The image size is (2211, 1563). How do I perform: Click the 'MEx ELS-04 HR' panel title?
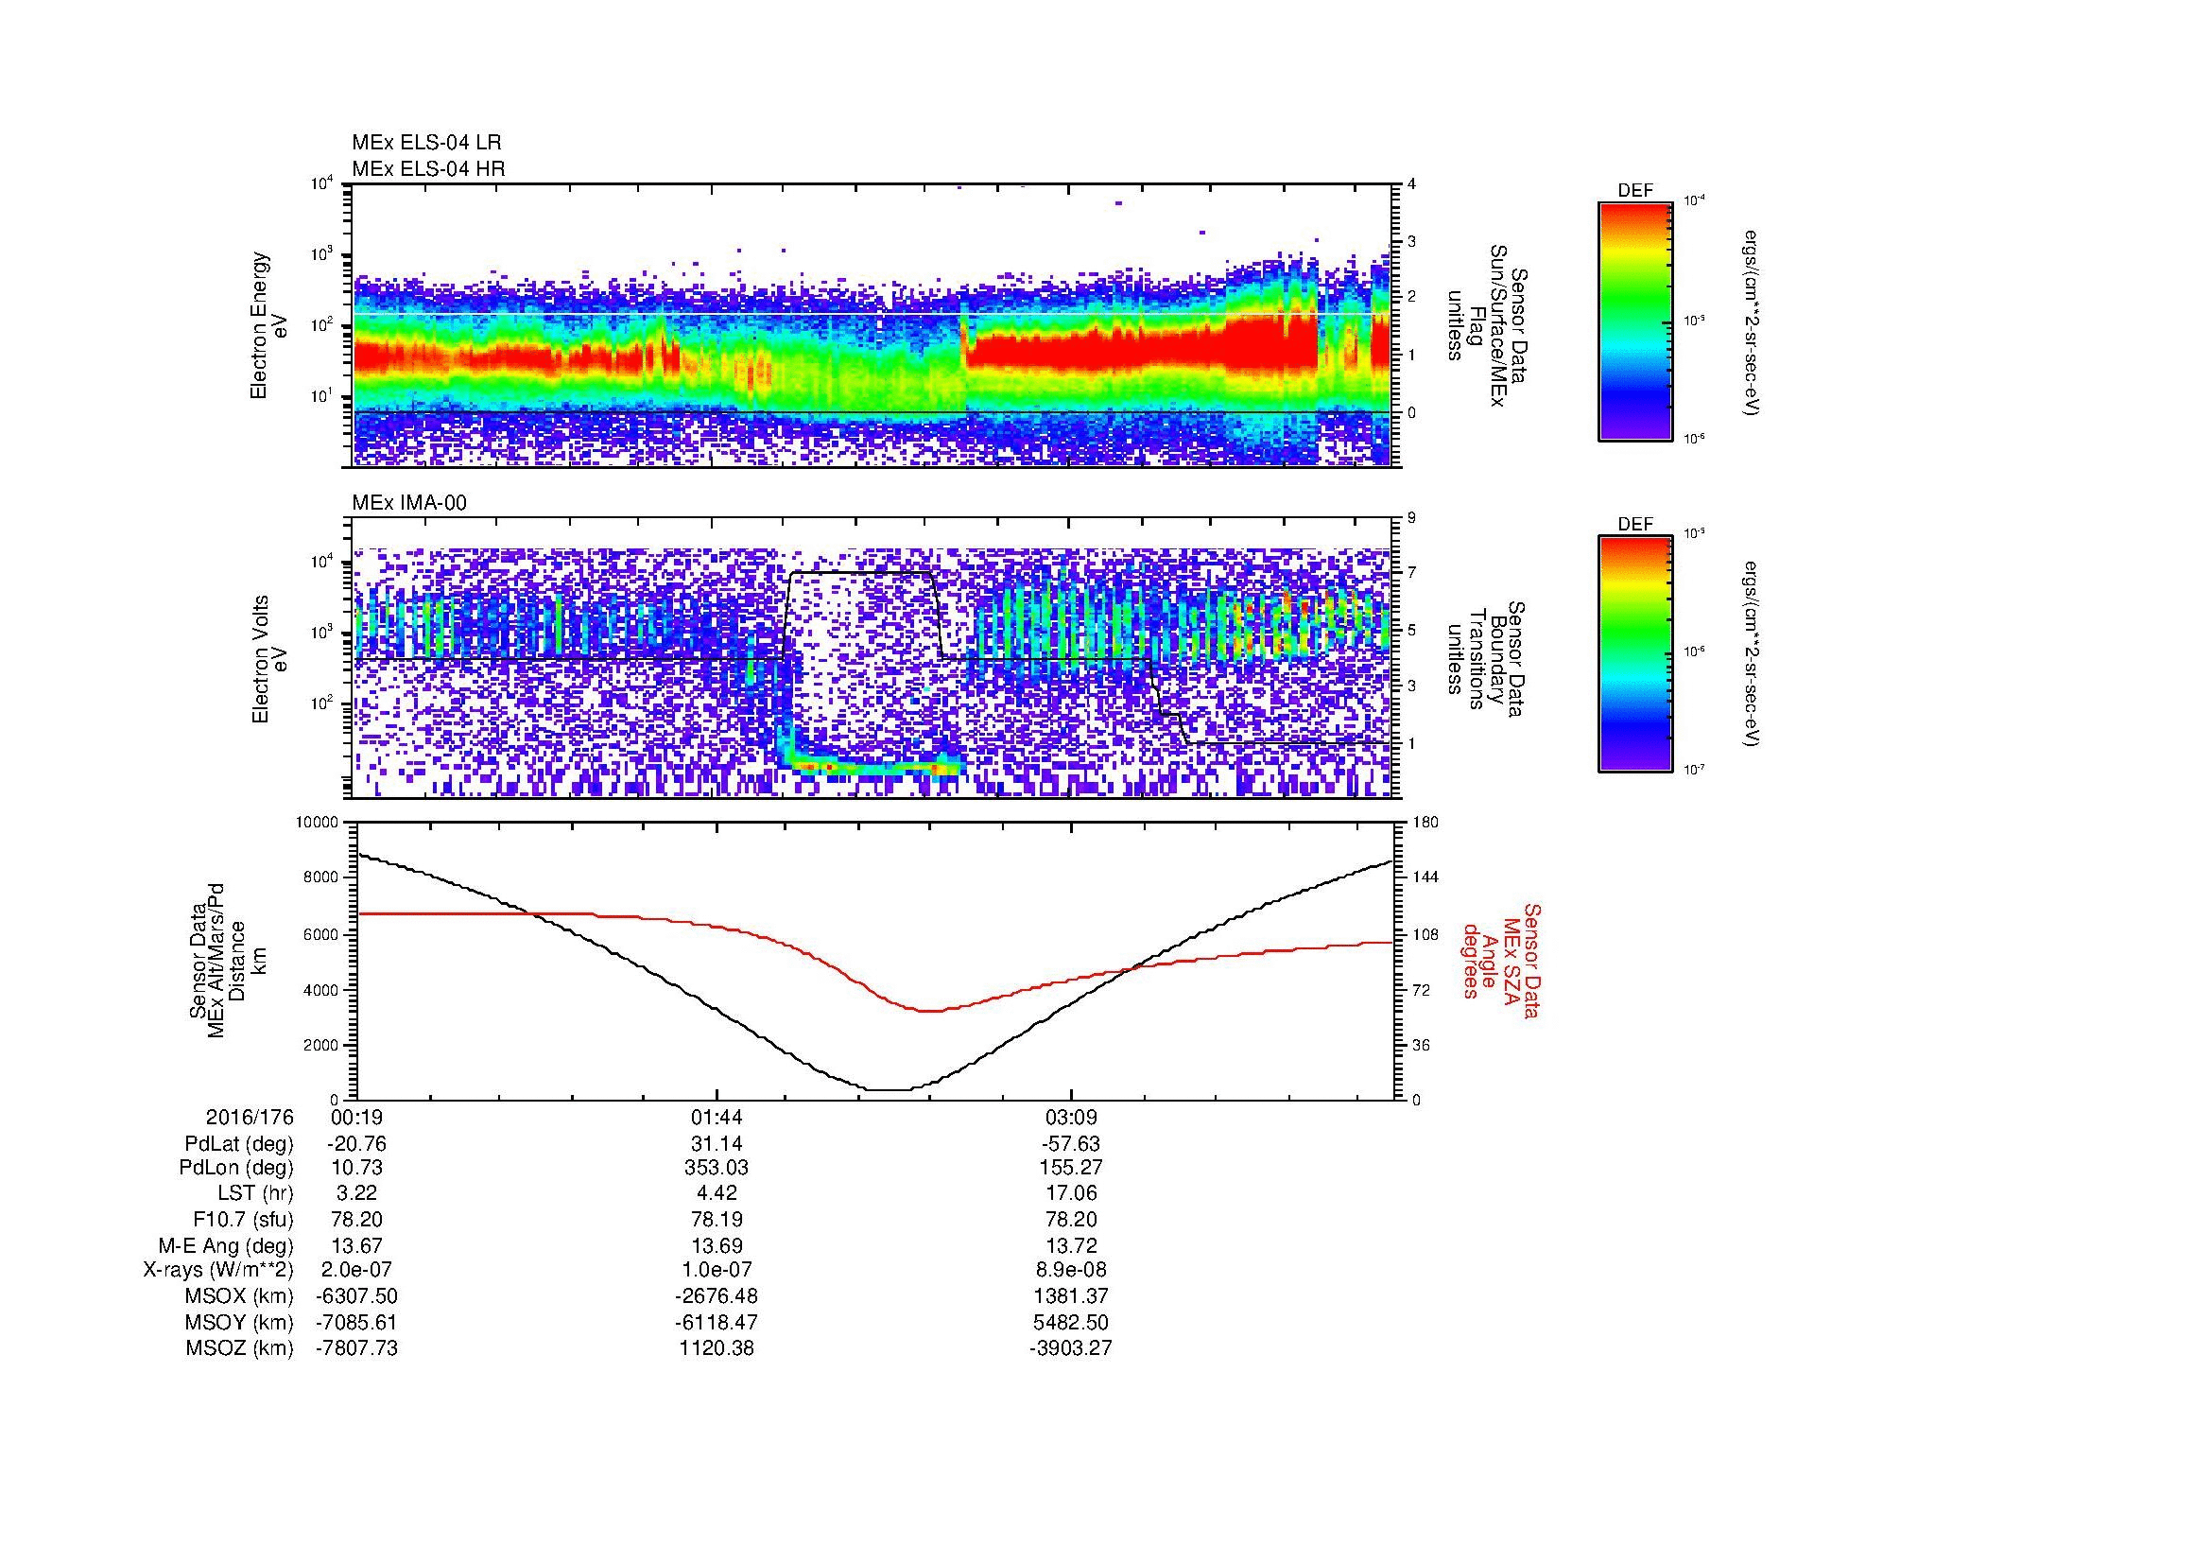[428, 168]
